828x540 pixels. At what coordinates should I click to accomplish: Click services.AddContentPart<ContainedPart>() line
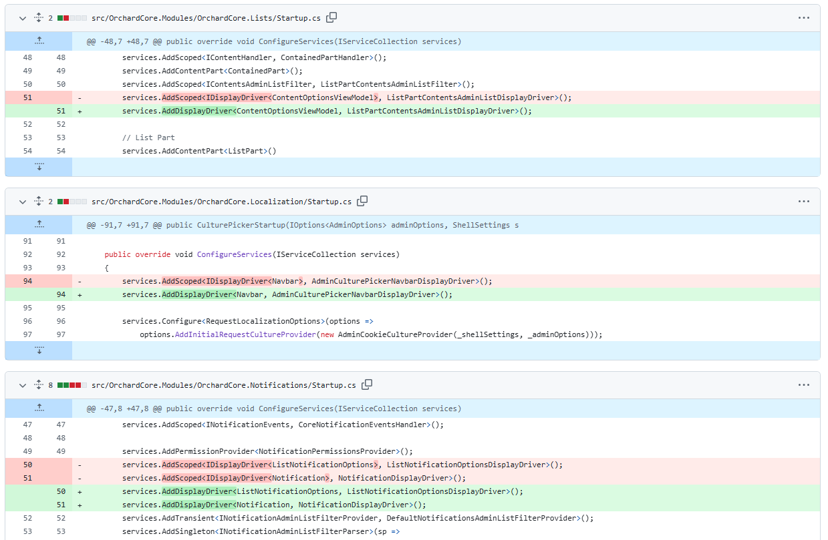click(x=213, y=71)
